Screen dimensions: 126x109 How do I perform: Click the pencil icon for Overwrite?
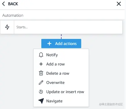pos(41,82)
